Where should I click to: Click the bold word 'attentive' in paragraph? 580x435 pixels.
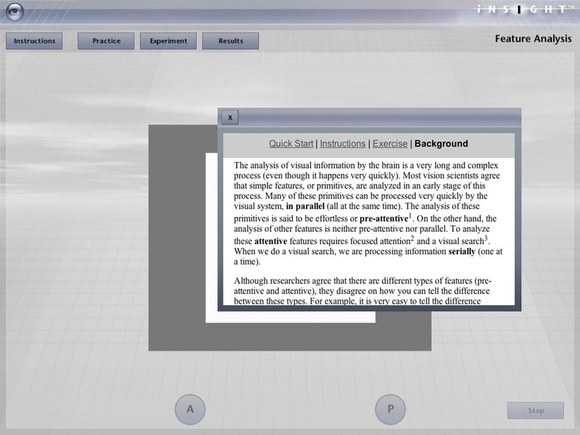270,241
